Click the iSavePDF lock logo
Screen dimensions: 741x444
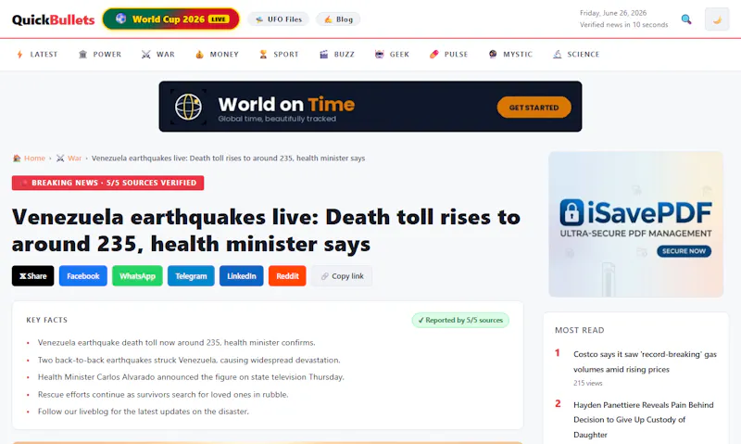click(x=571, y=212)
